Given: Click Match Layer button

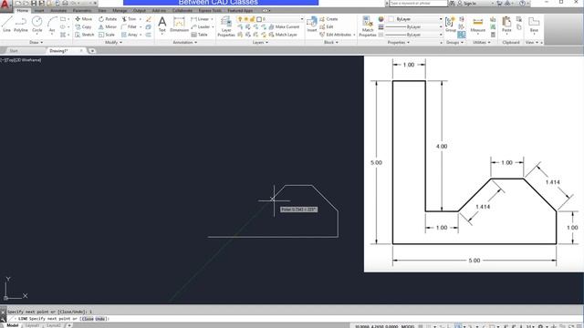Looking at the screenshot, I should [283, 35].
